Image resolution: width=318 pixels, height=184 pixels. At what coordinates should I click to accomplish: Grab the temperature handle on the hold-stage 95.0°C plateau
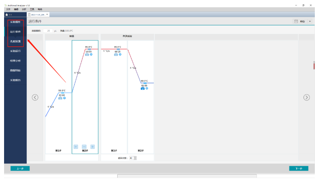(89, 49)
